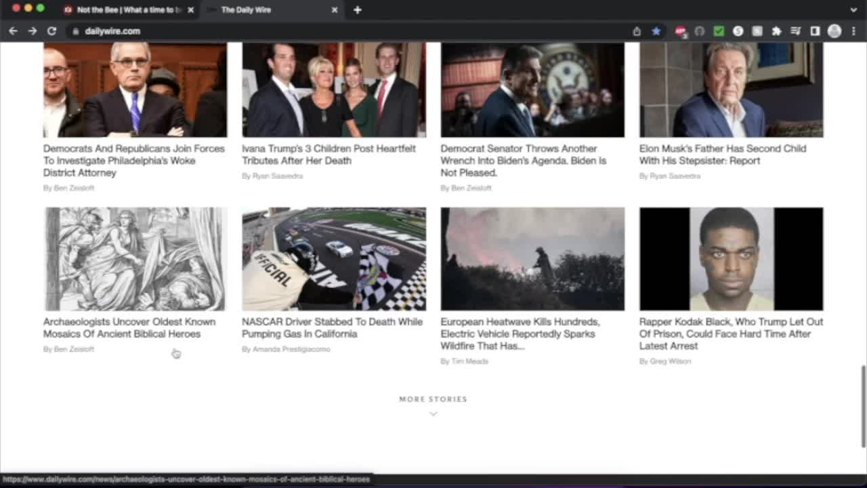Open Democrat Senator Throws Another Wrench article
Image resolution: width=867 pixels, height=488 pixels.
pyautogui.click(x=524, y=161)
